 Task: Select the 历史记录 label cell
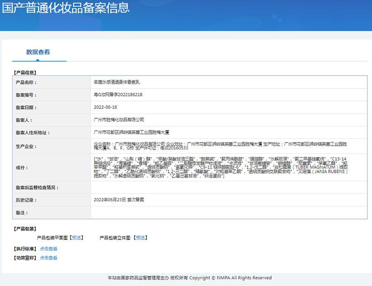coord(52,200)
